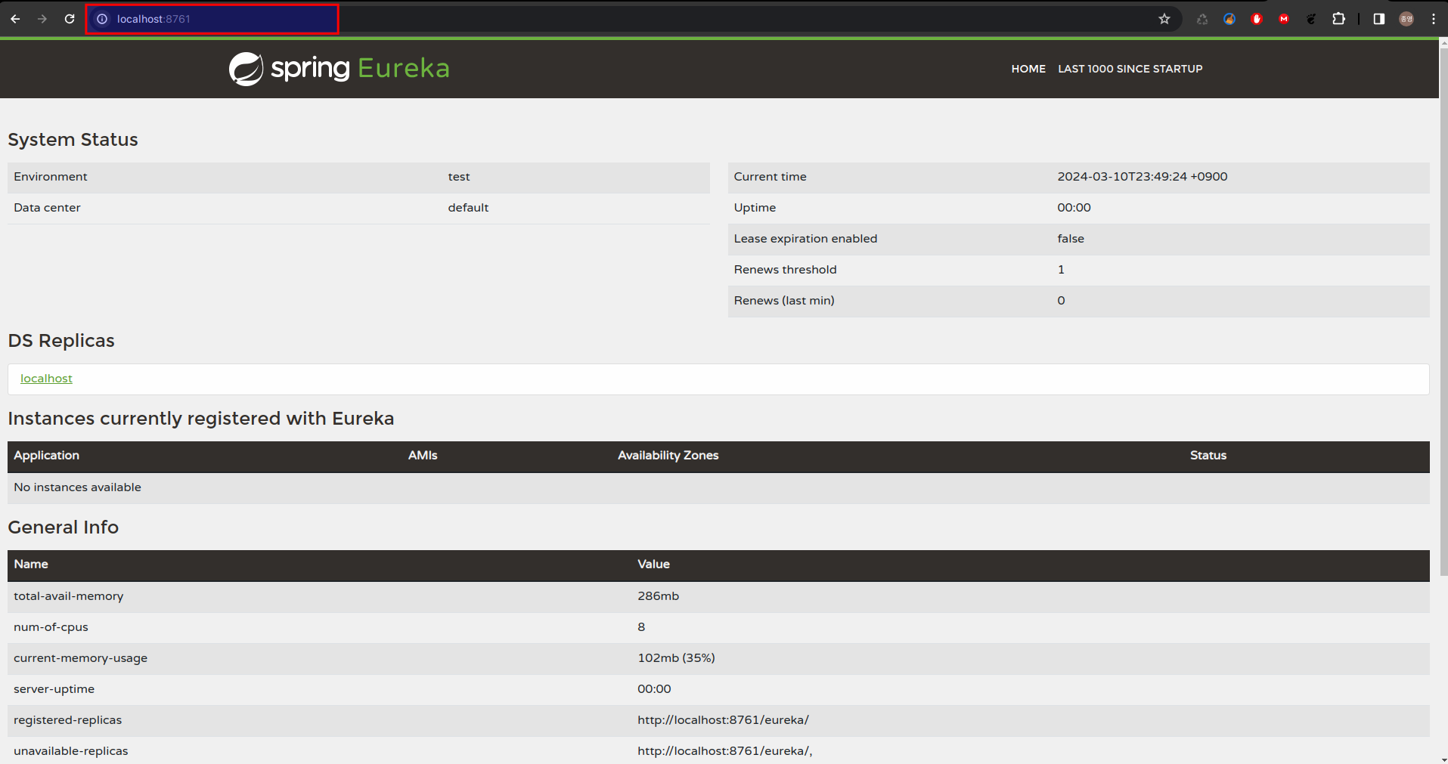Image resolution: width=1448 pixels, height=764 pixels.
Task: Select the 'Current time' label
Action: click(x=770, y=177)
